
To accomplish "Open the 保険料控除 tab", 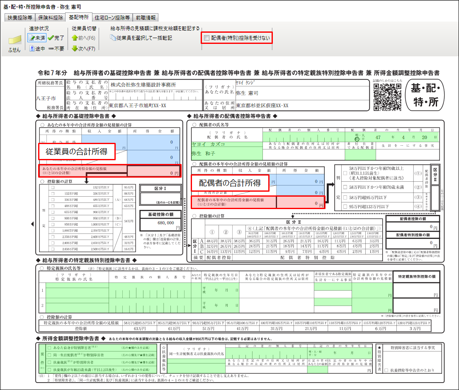I will [x=51, y=18].
